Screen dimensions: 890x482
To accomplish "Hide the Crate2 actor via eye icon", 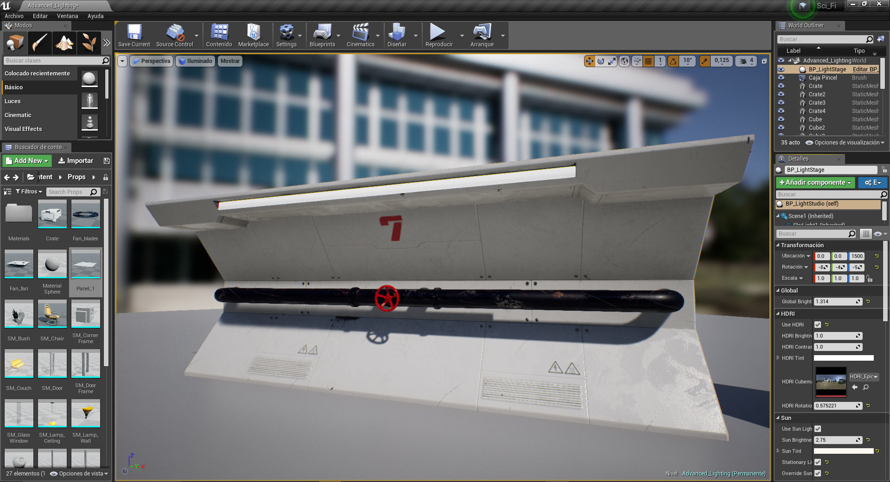I will point(781,94).
